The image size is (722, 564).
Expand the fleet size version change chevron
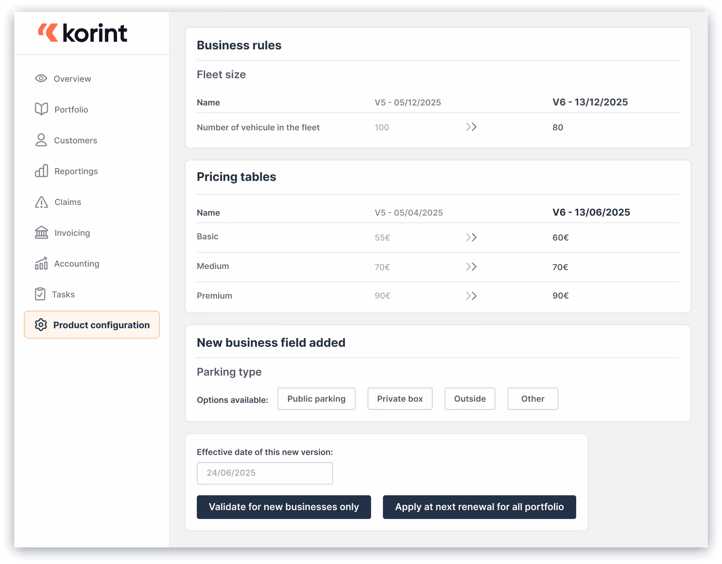pos(471,127)
